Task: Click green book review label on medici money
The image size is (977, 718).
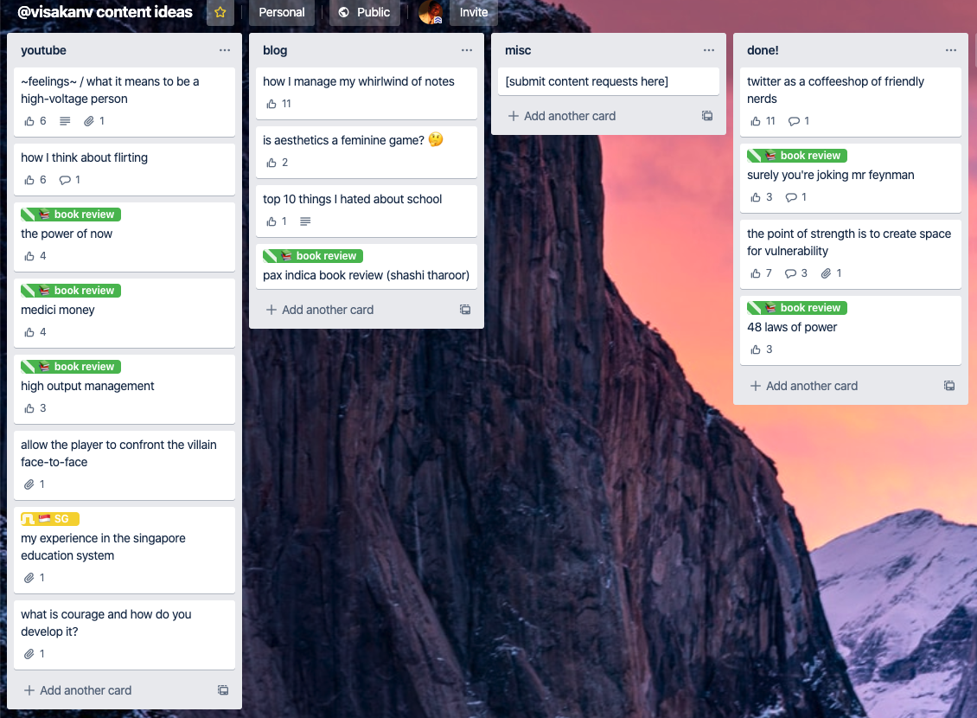Action: pos(71,291)
